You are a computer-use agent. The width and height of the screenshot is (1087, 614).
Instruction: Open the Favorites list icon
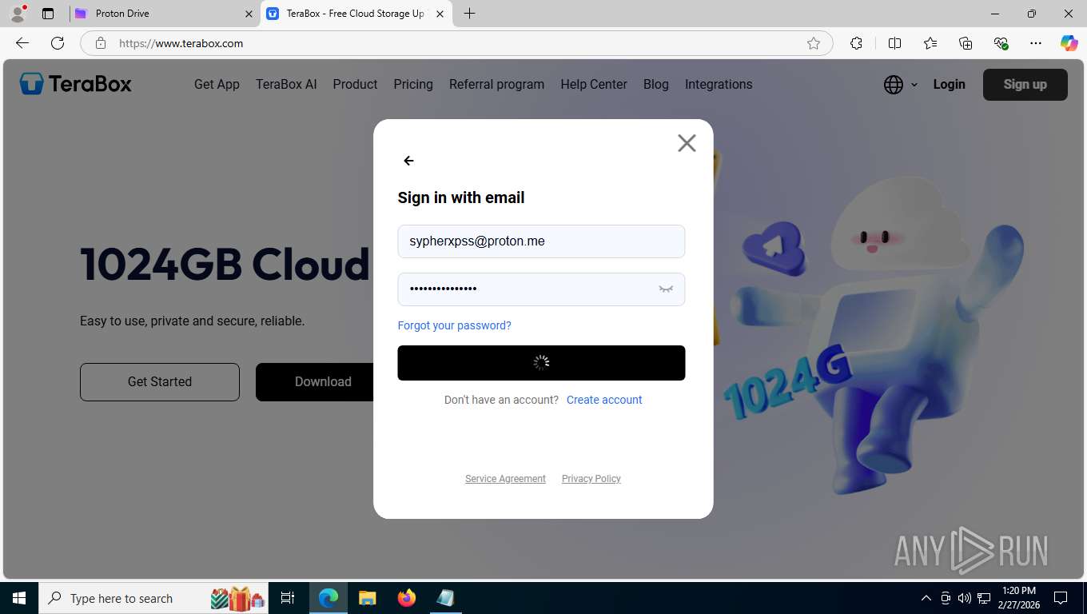coord(930,43)
